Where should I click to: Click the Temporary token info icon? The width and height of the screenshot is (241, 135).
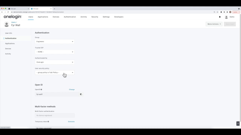coord(48,121)
